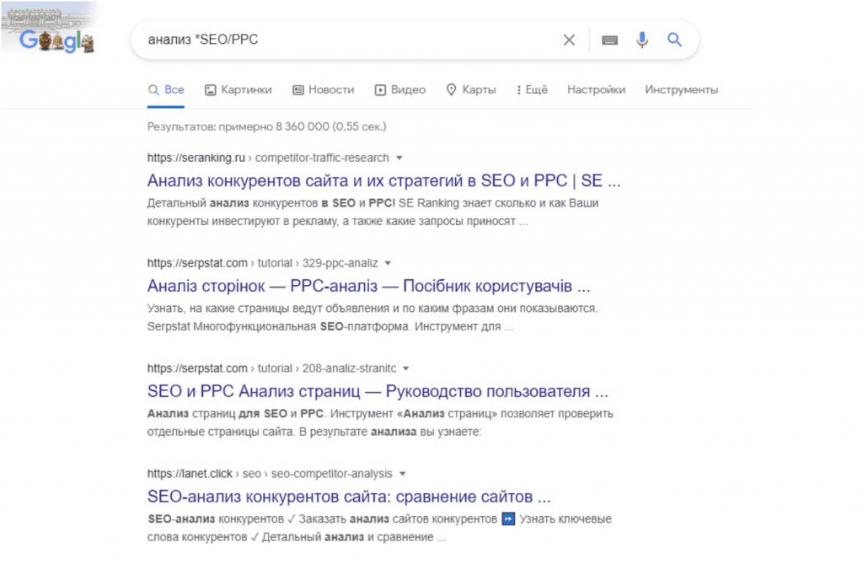Clear the search query with X icon
This screenshot has width=863, height=575.
coord(569,40)
